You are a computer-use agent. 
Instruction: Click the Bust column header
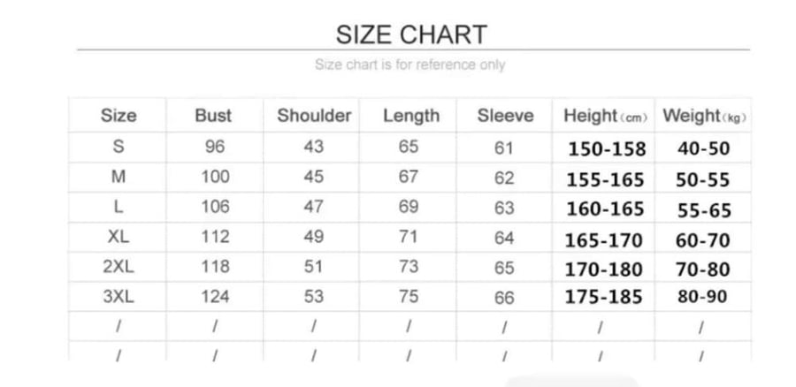213,116
